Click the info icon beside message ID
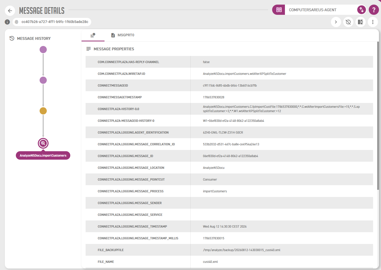The width and height of the screenshot is (381, 270). pos(7,22)
